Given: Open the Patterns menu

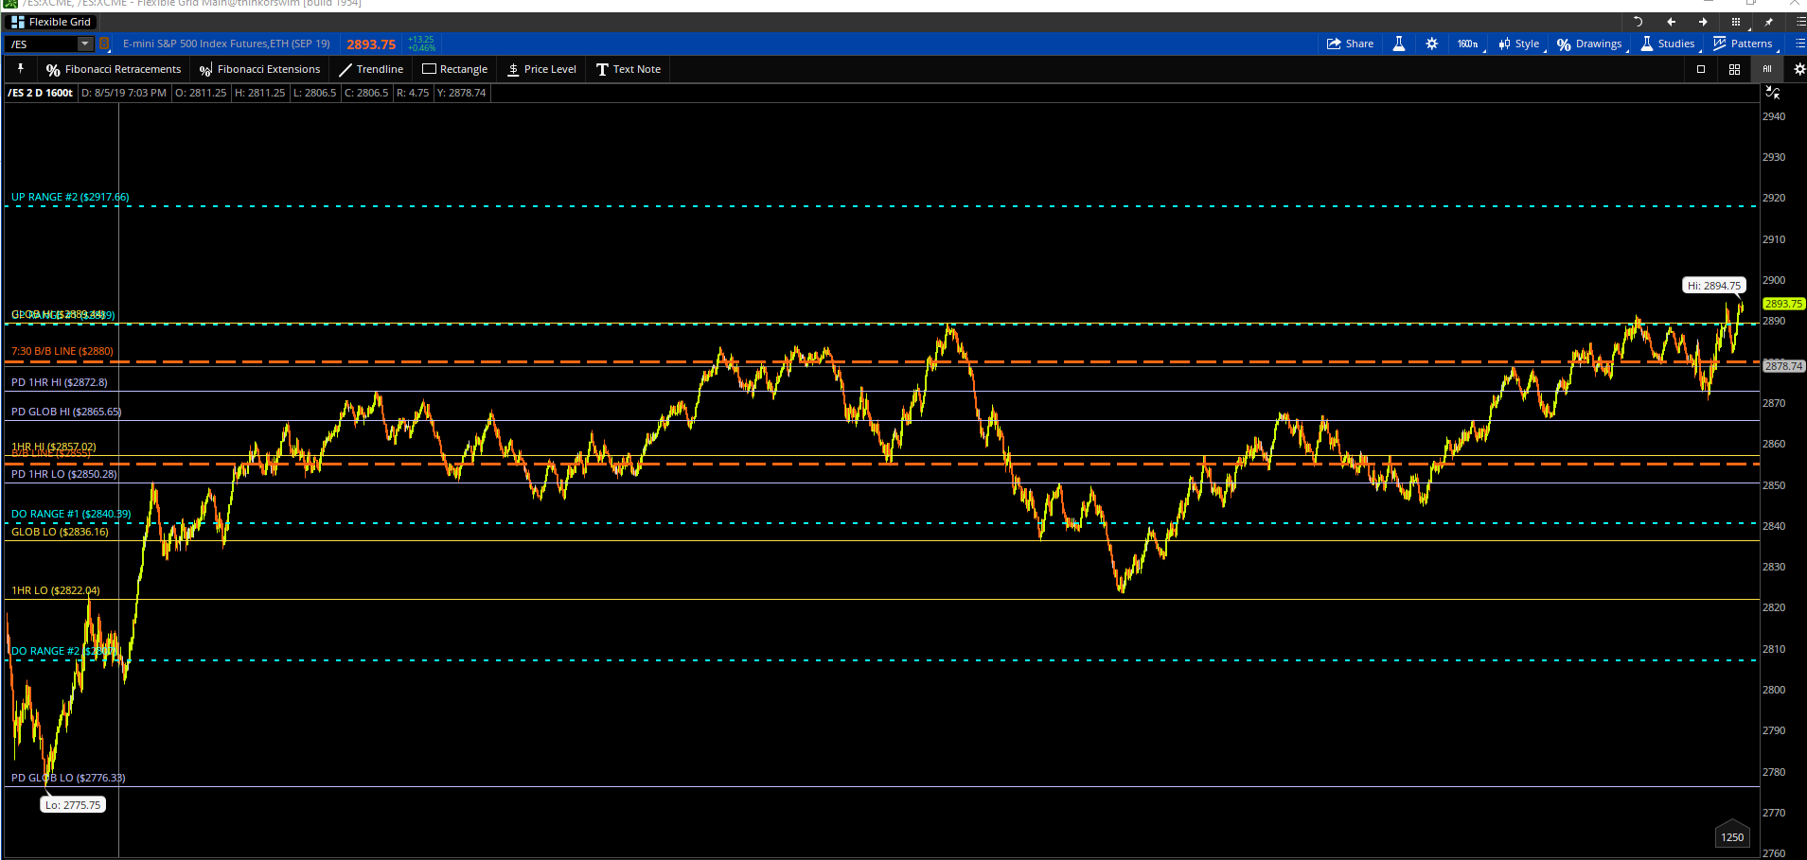Looking at the screenshot, I should [1744, 44].
